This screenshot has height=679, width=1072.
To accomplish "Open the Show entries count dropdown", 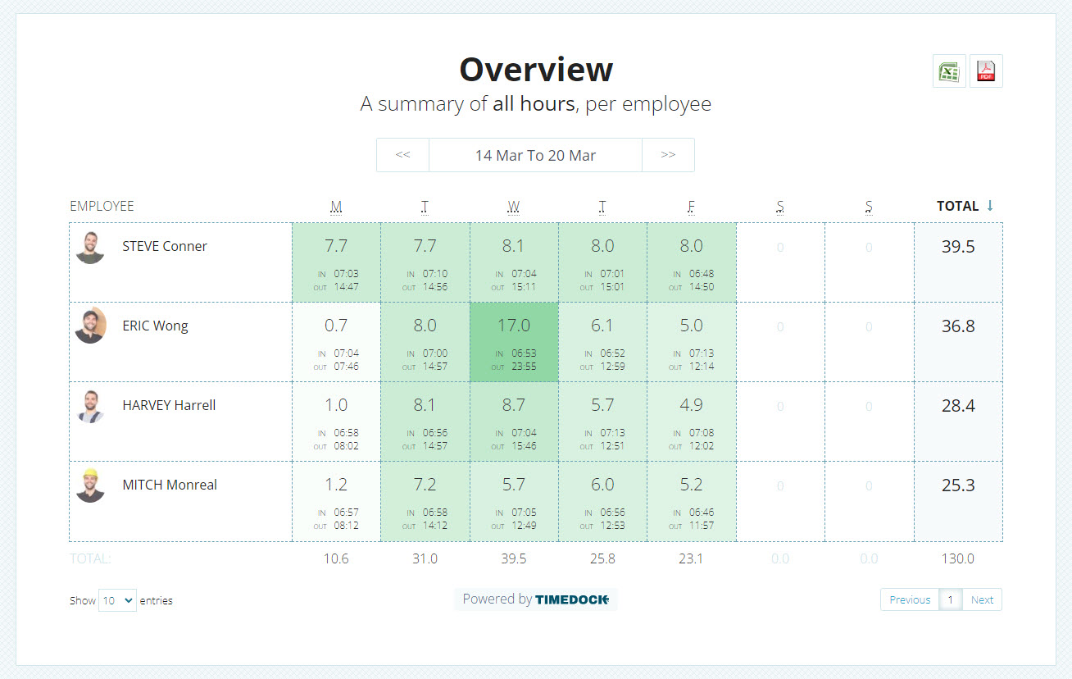I will 117,600.
